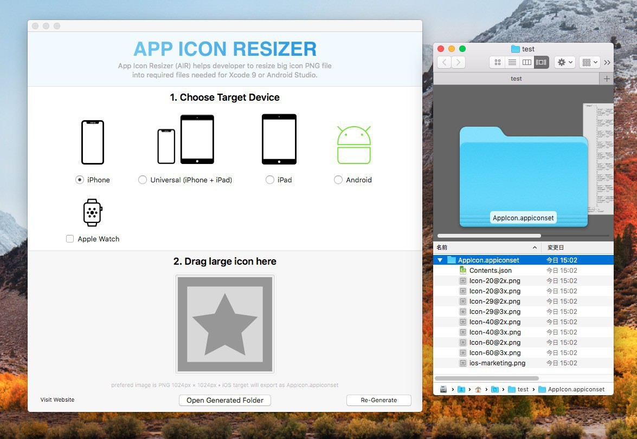Click the iPhone device illustration
Image resolution: width=637 pixels, height=439 pixels.
pyautogui.click(x=93, y=142)
